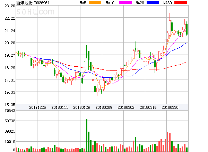
Task: Click the 20180209 date label
Action: 104,107
